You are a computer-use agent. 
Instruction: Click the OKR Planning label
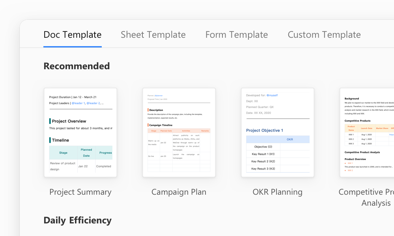click(277, 192)
